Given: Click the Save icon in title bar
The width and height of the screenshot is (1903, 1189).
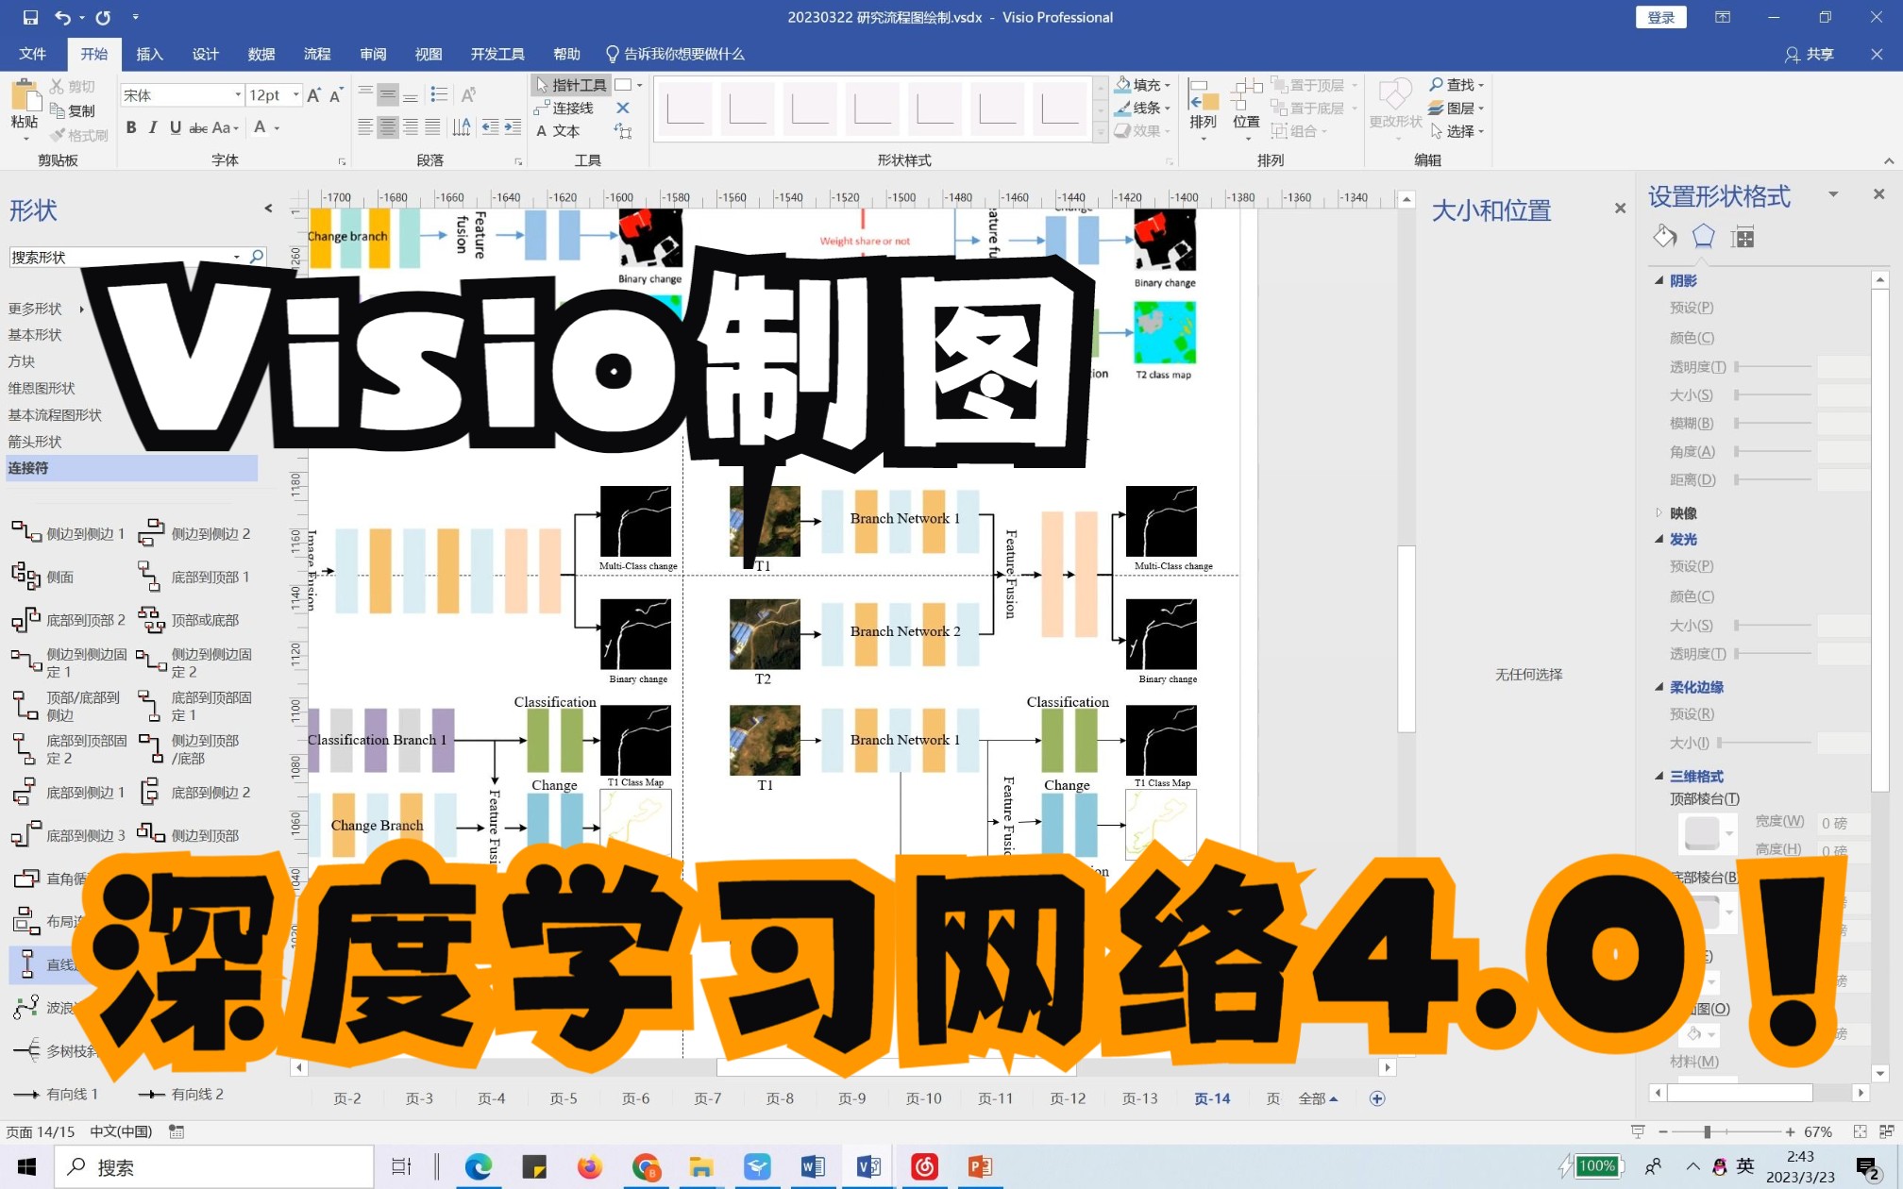Looking at the screenshot, I should (30, 17).
